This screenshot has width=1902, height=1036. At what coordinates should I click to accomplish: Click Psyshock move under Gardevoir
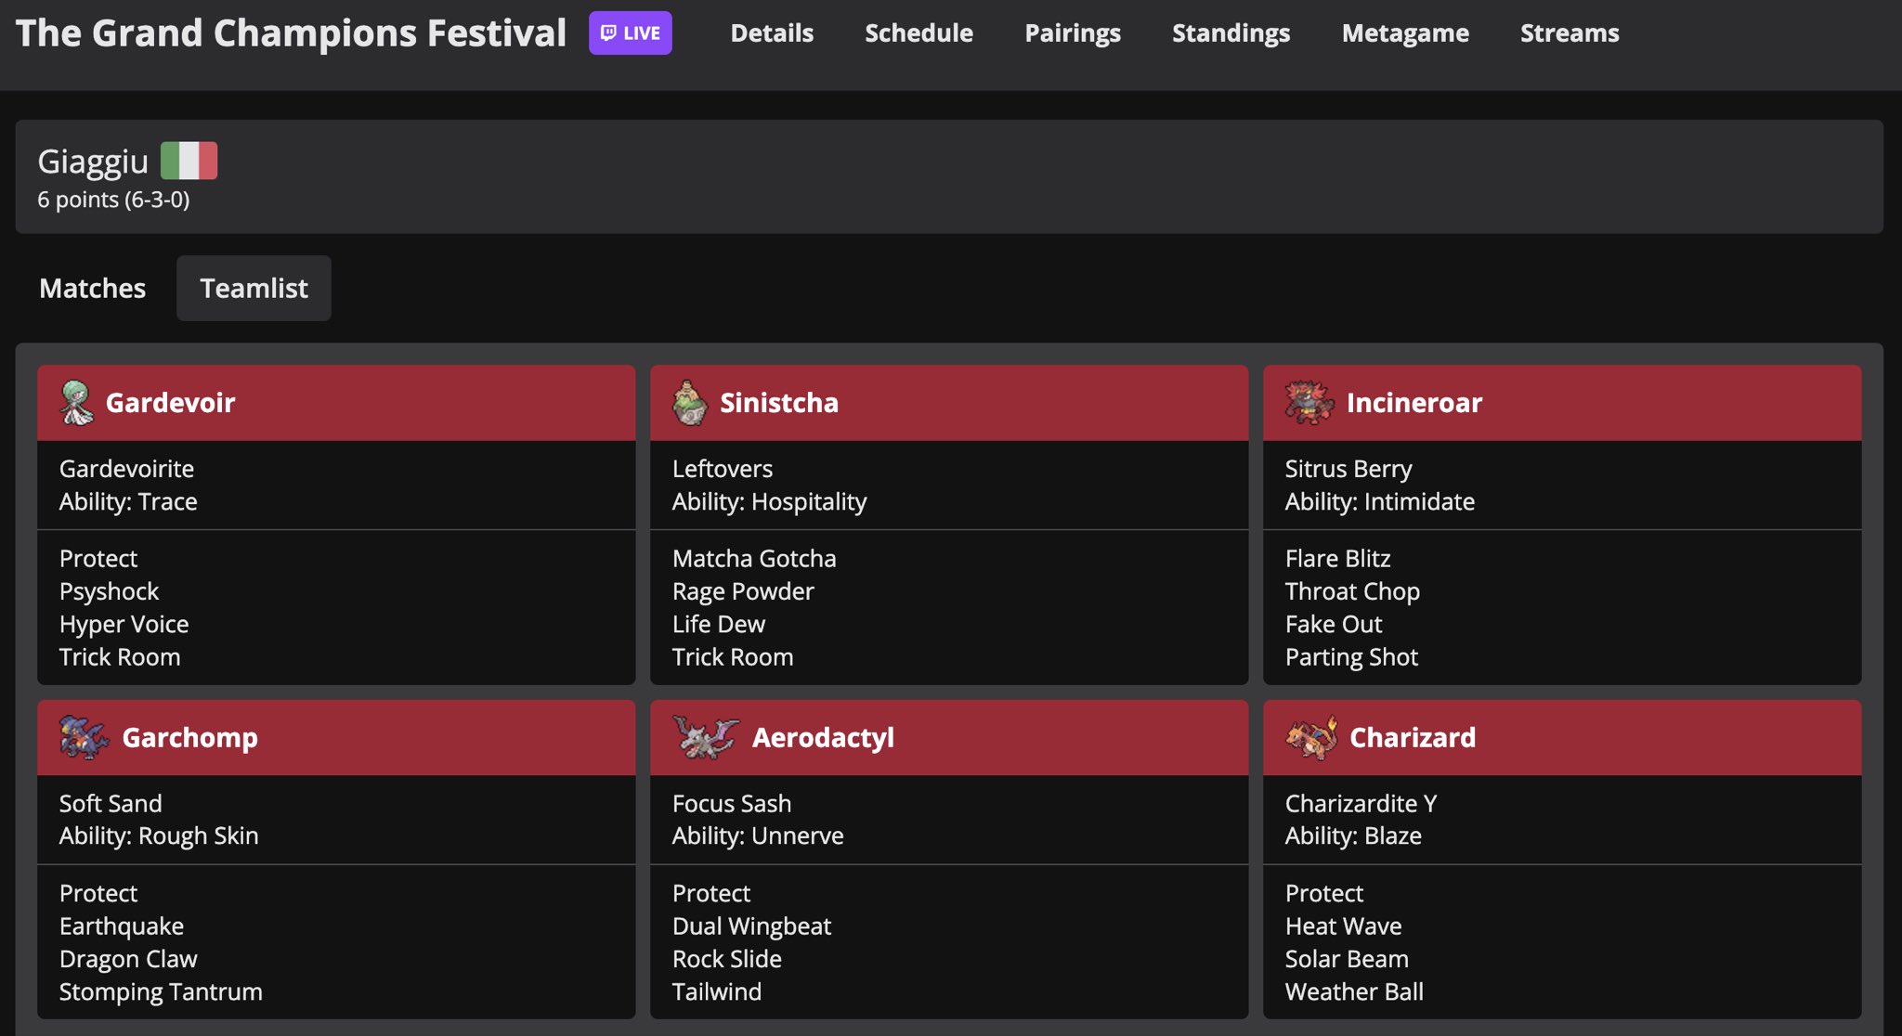(x=109, y=591)
